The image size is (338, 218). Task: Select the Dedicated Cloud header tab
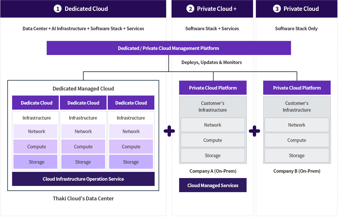pyautogui.click(x=83, y=9)
